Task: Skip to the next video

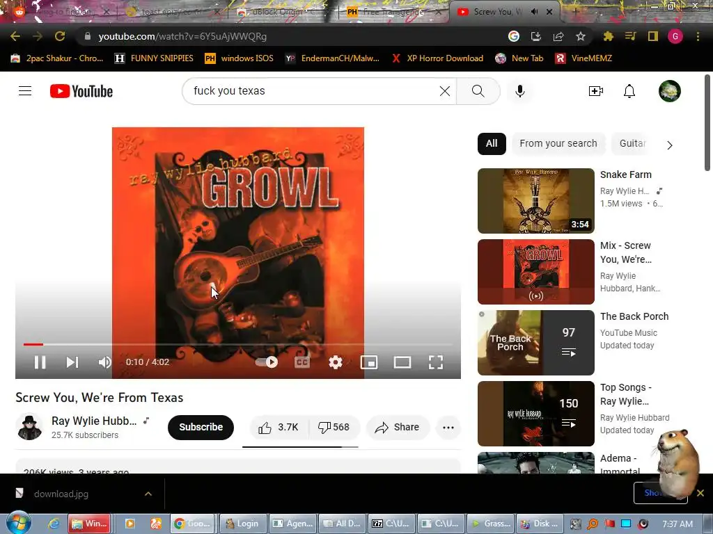Action: pos(72,362)
